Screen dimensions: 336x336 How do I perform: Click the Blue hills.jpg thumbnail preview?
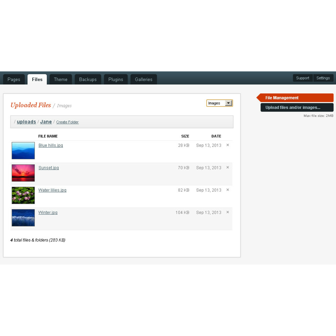[23, 150]
